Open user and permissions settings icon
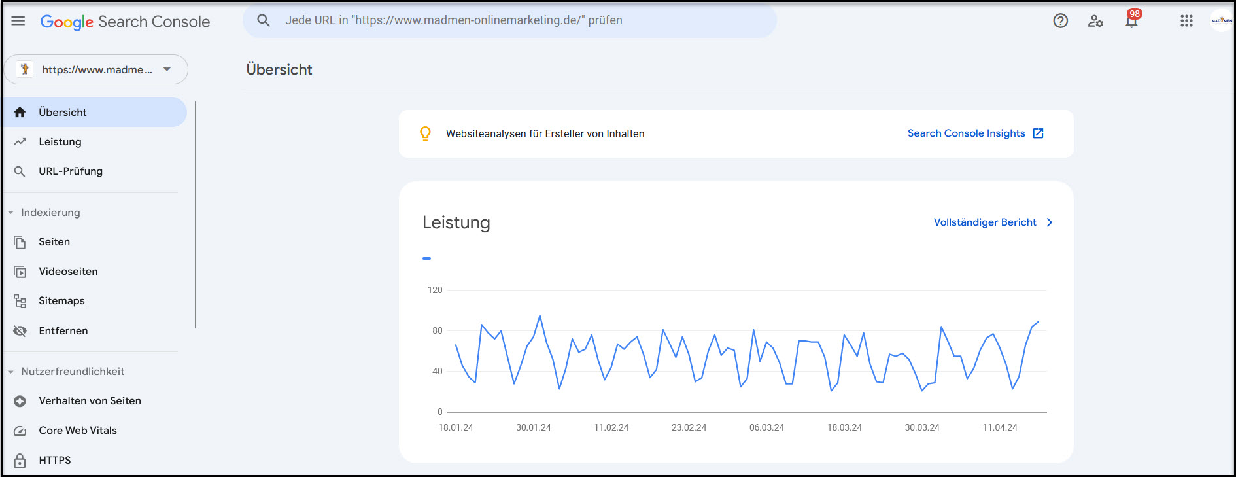1236x477 pixels. 1095,21
